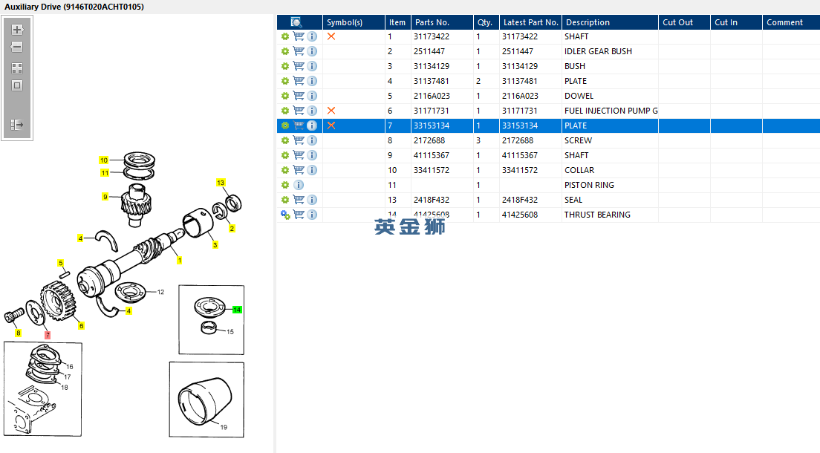Select callout 9 on the diagram
The image size is (820, 453).
click(105, 197)
